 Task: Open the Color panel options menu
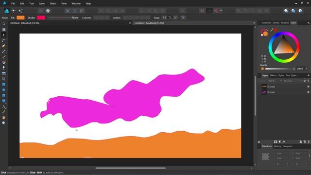(x=309, y=23)
